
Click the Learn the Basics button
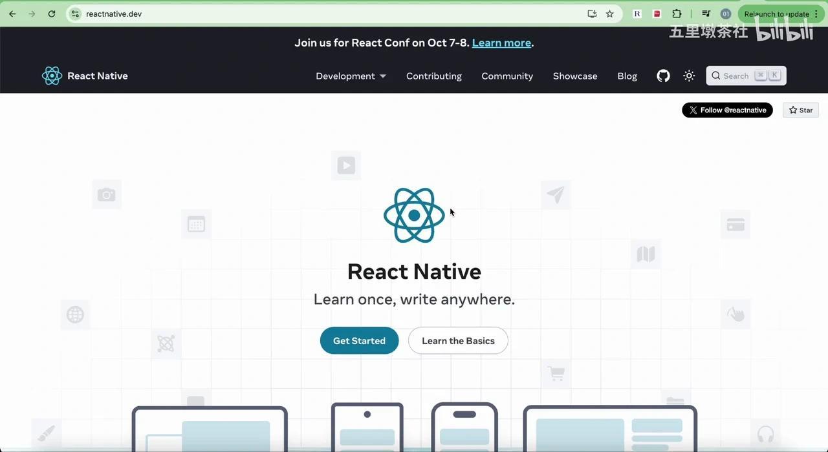[458, 340]
